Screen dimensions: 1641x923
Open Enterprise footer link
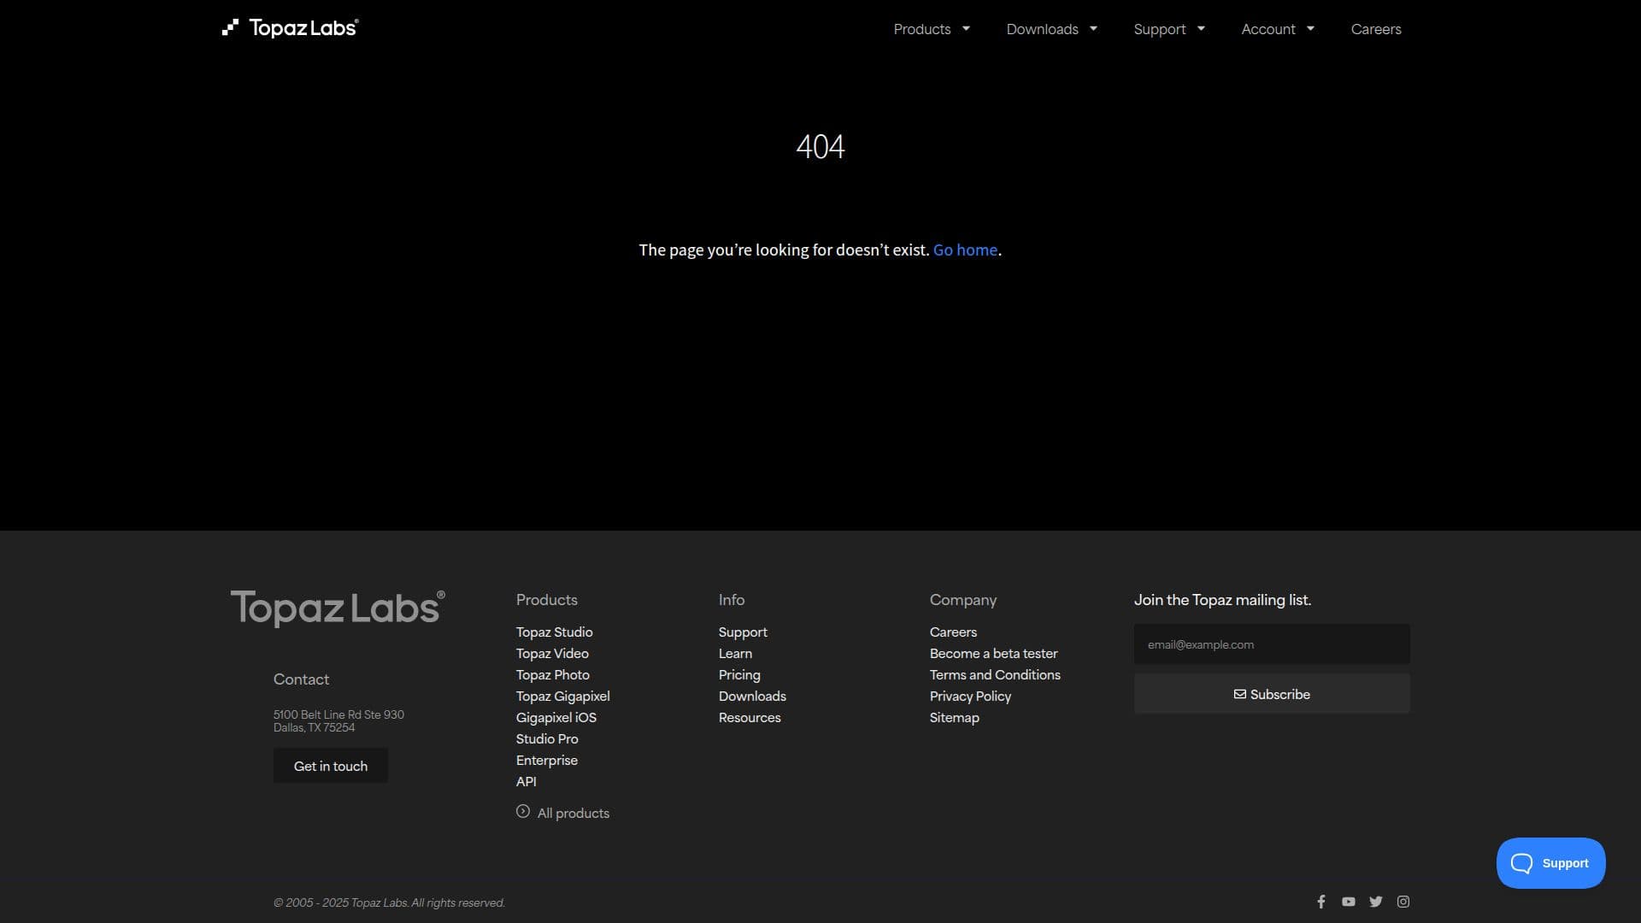click(547, 760)
